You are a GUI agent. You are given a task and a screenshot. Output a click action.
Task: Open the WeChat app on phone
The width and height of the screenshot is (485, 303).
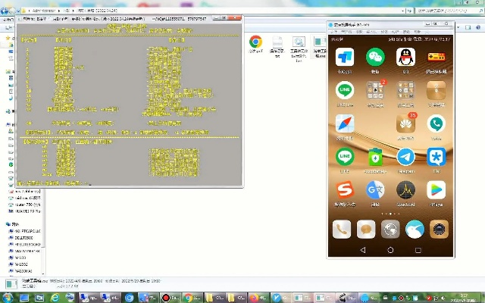(375, 58)
